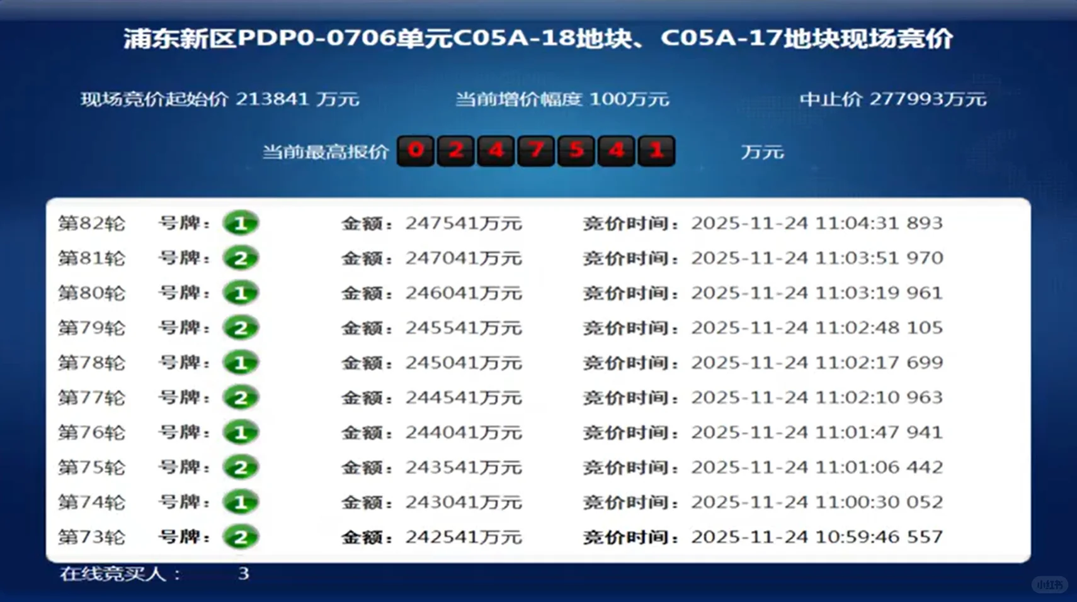
Task: Click the red digit 2 in highest bid counter
Action: click(x=456, y=151)
